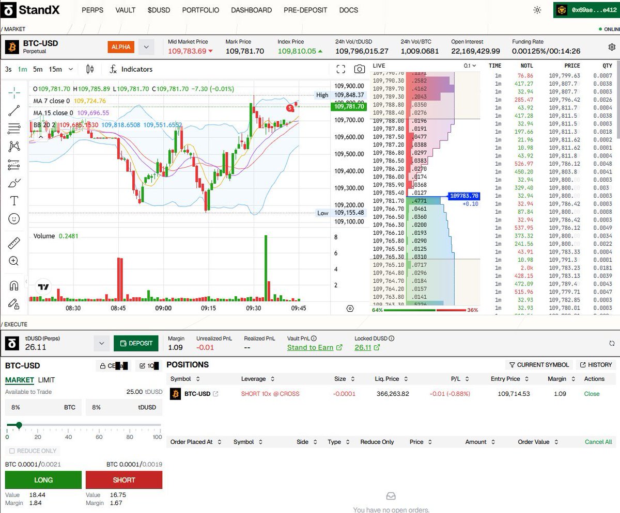
Task: Switch chart to 15m interval
Action: coord(55,69)
